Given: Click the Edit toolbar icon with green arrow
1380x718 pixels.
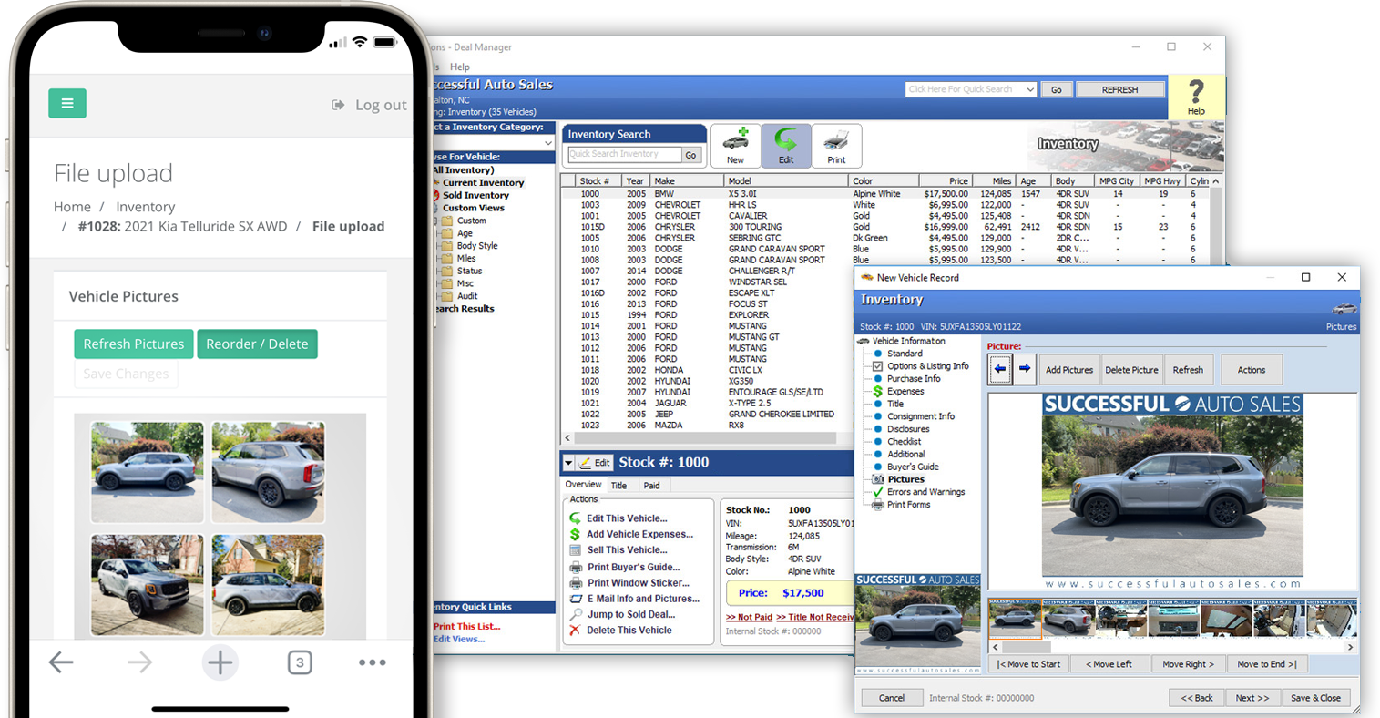Looking at the screenshot, I should [x=785, y=143].
